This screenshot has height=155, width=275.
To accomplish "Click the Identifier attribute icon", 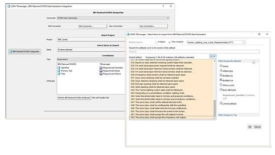I will (59, 68).
